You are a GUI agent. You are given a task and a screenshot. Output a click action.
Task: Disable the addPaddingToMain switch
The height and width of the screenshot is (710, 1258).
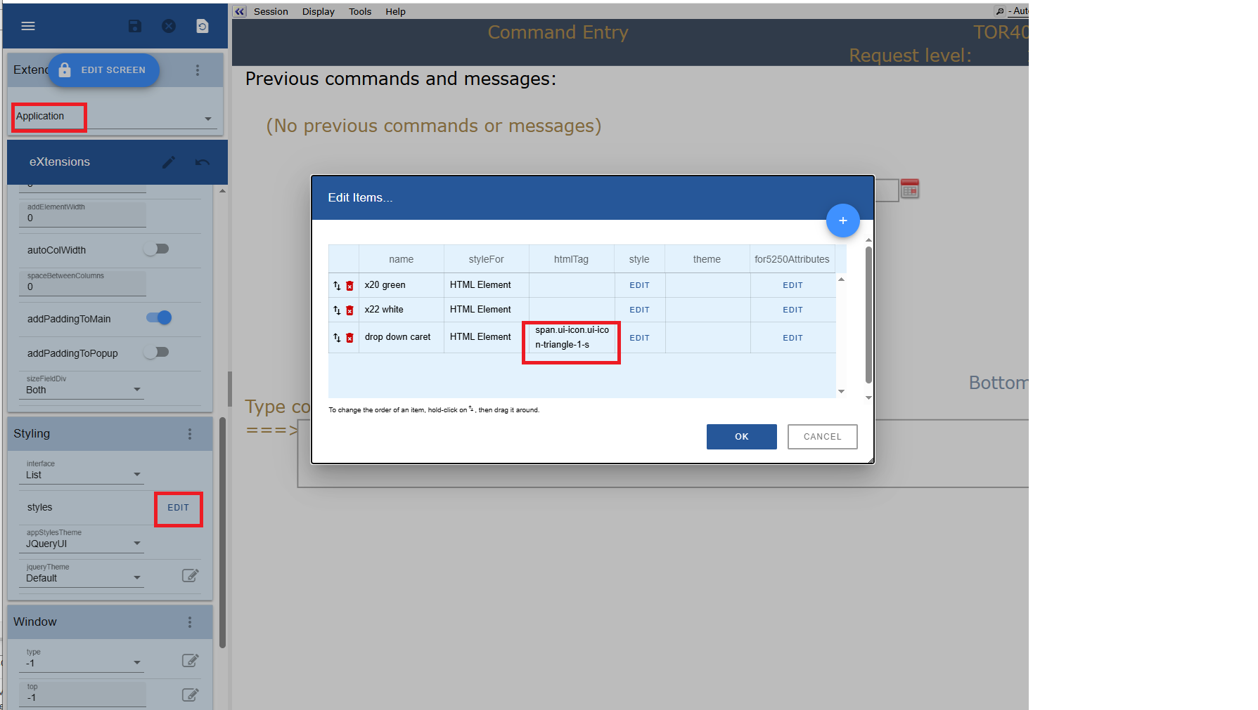coord(159,318)
